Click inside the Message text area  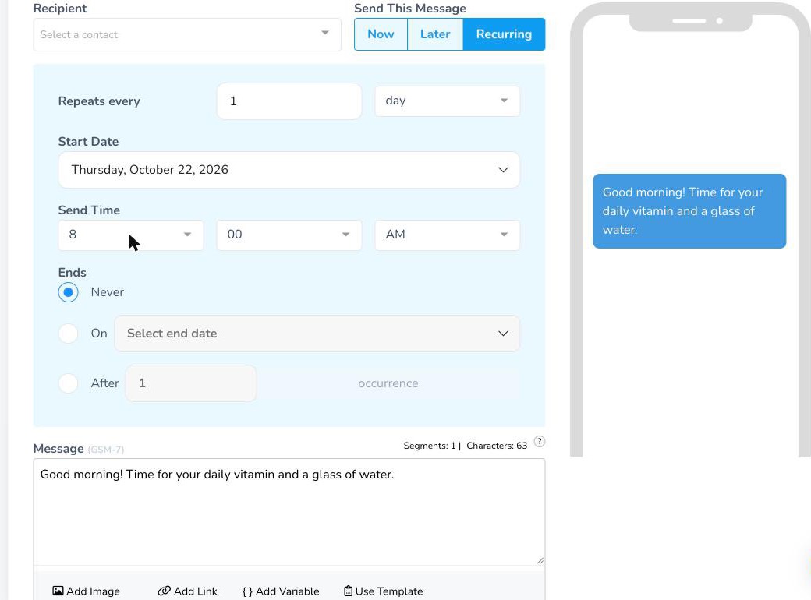coord(289,512)
